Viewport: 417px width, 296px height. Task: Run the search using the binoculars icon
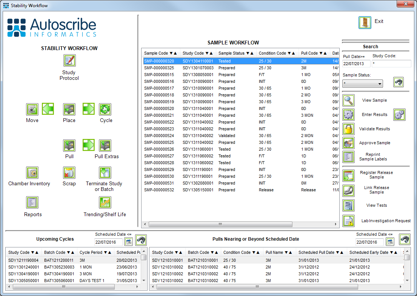[x=399, y=82]
